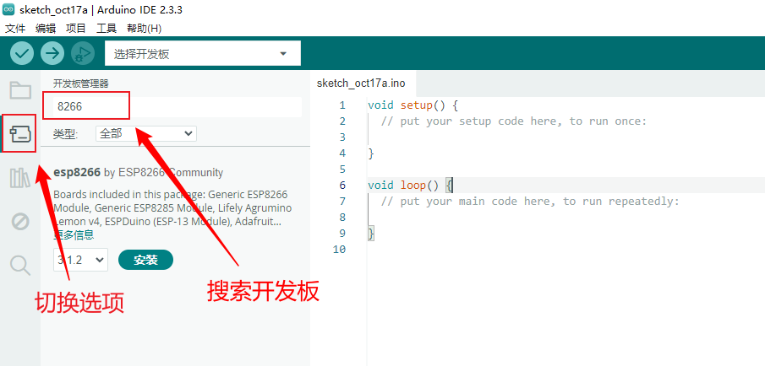The image size is (765, 366).
Task: Click the Verify checkmark button
Action: click(x=22, y=53)
